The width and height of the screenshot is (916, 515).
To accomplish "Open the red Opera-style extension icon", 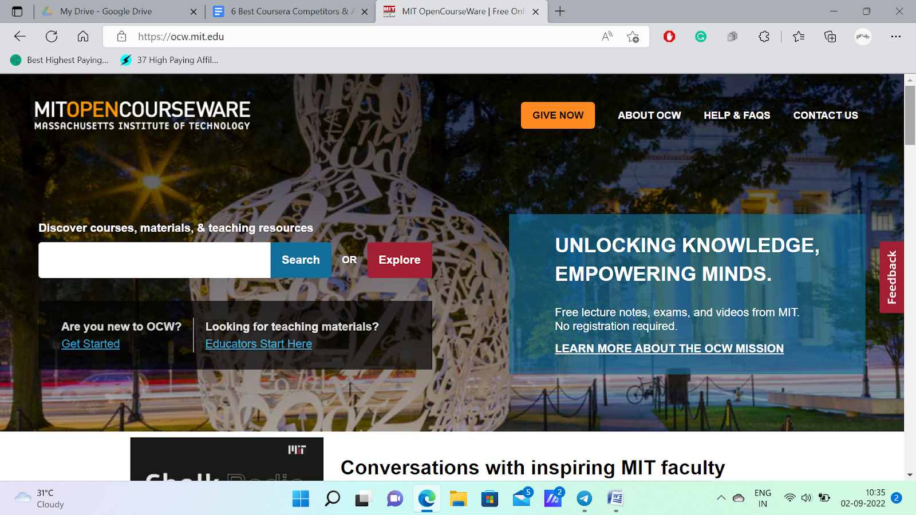I will pyautogui.click(x=669, y=37).
